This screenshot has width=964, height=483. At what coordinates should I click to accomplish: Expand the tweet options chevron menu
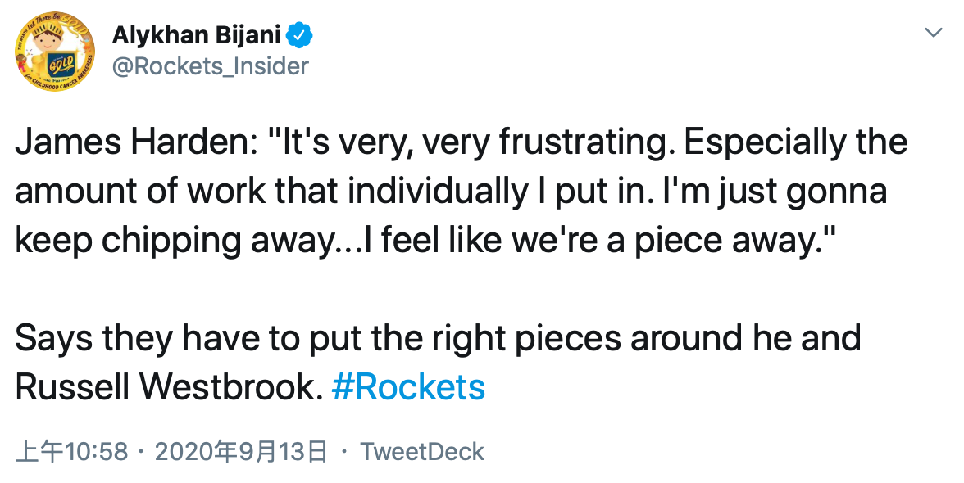933,32
